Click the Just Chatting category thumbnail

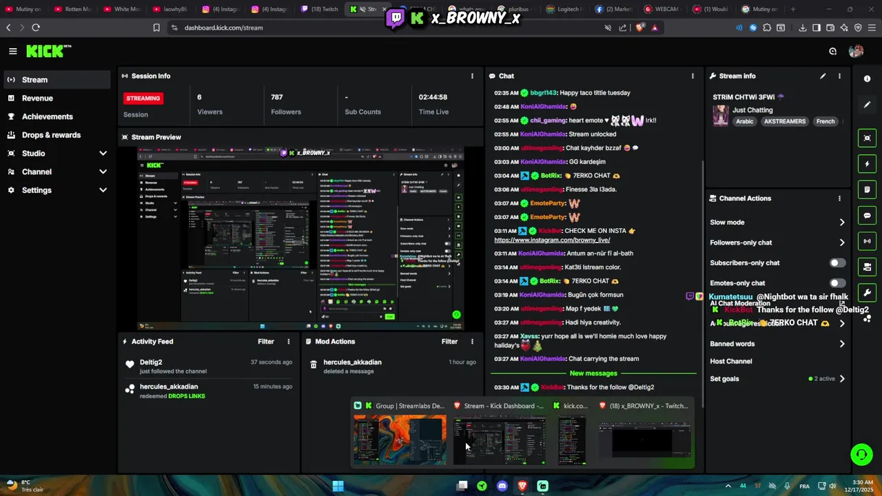tap(721, 115)
